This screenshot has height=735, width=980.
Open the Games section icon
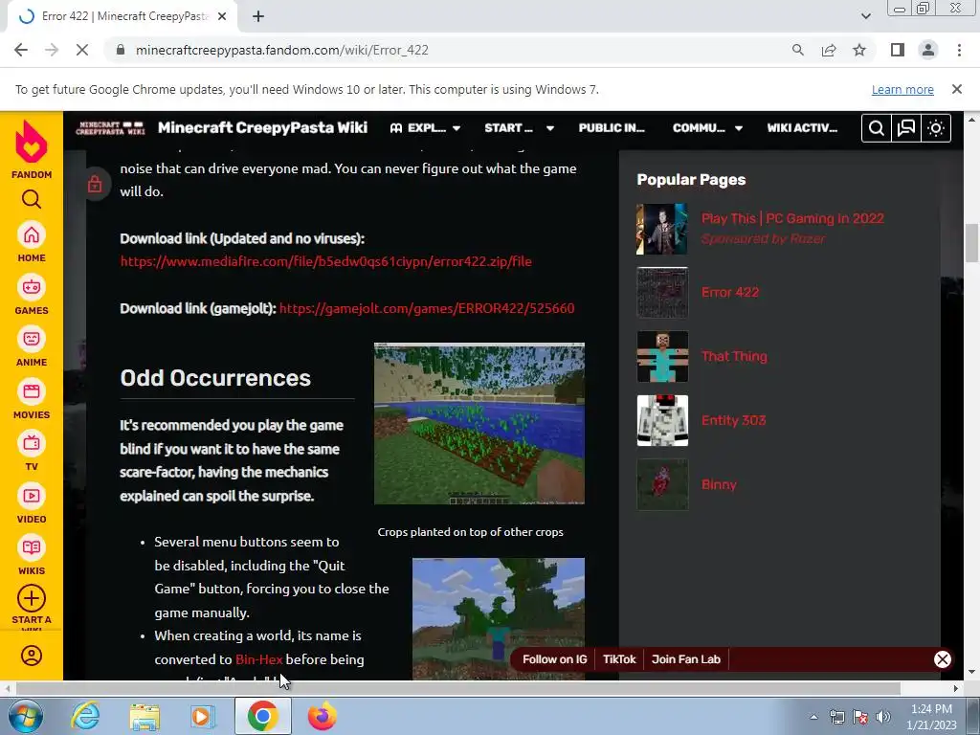pos(32,287)
